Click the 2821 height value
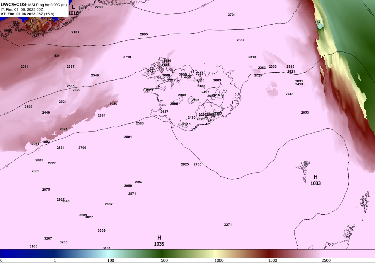 point(291,71)
